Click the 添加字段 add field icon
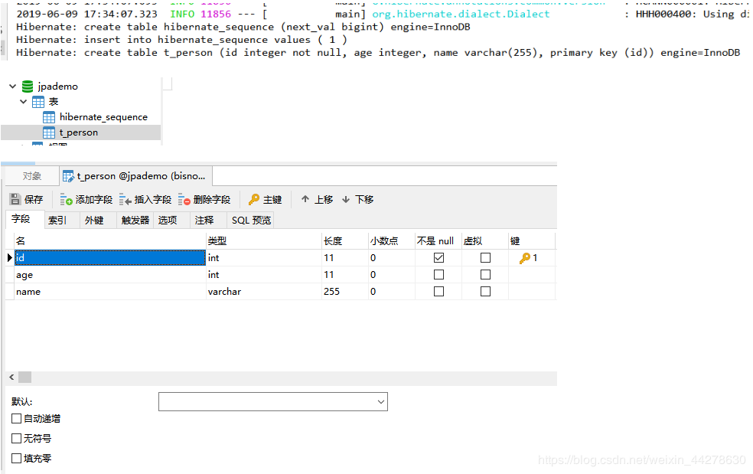This screenshot has height=474, width=753. point(86,199)
